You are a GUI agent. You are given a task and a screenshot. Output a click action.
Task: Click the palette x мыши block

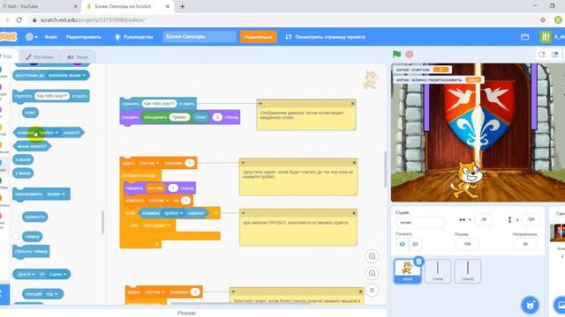click(23, 159)
